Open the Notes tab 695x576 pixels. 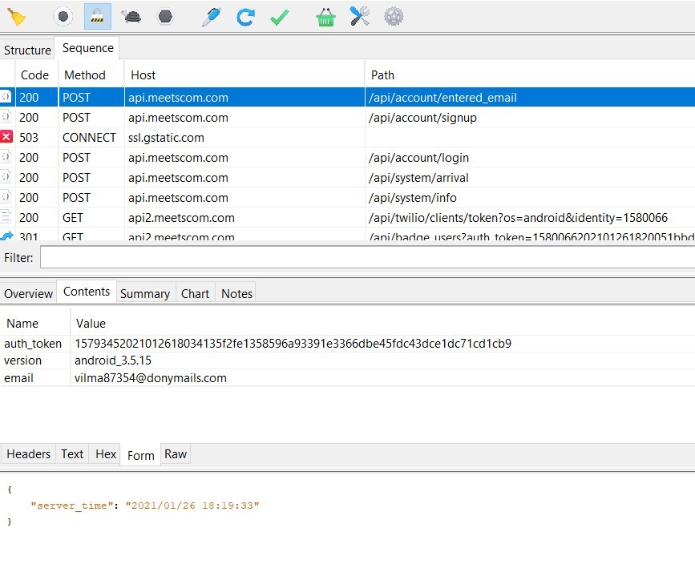pos(236,293)
